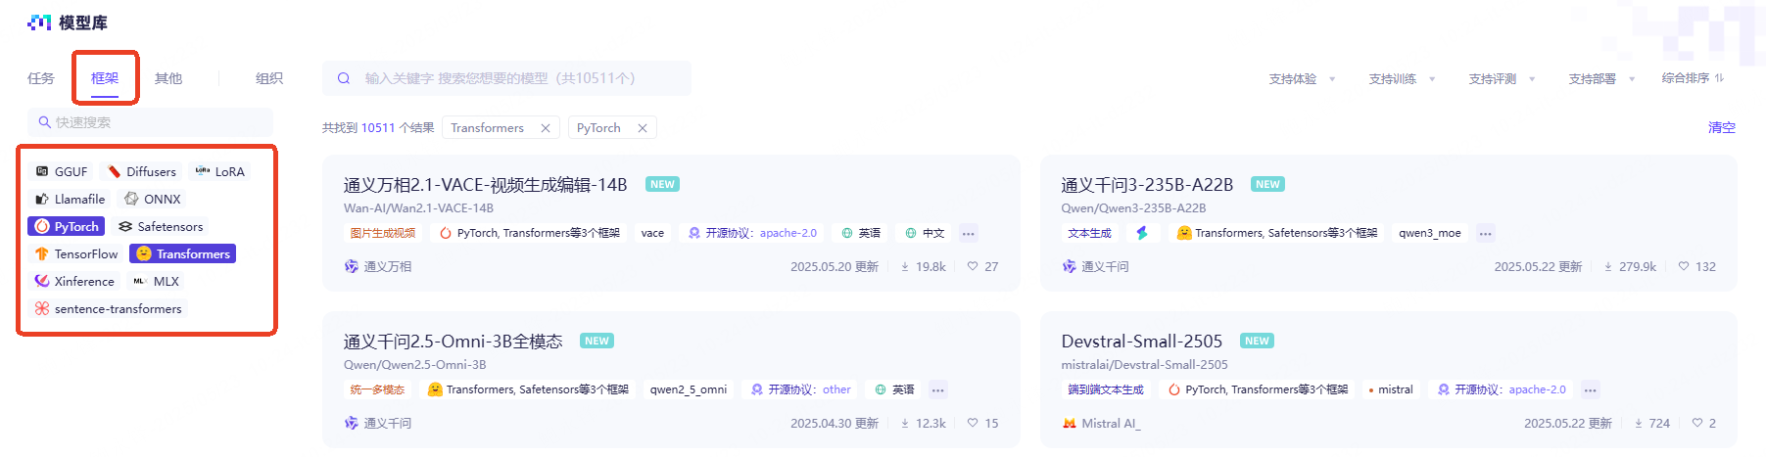Toggle the Safetensors framework filter

[161, 226]
